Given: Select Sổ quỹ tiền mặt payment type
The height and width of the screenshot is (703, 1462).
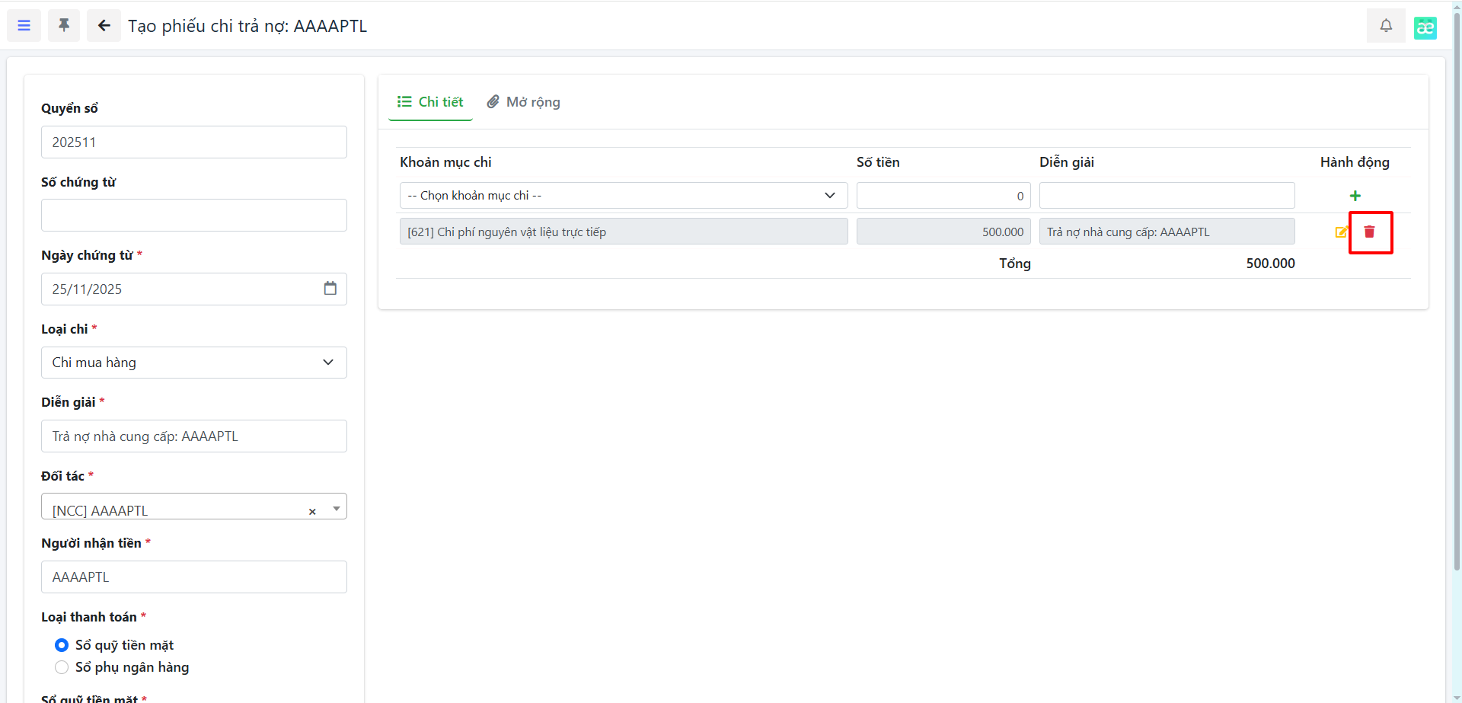Looking at the screenshot, I should coord(62,645).
